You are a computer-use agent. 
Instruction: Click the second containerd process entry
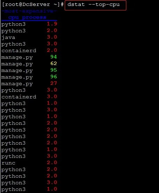coord(19,97)
